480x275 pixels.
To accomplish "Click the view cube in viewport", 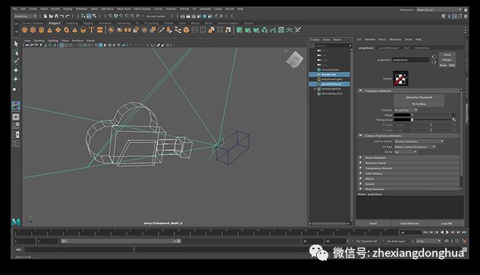I will [x=294, y=59].
